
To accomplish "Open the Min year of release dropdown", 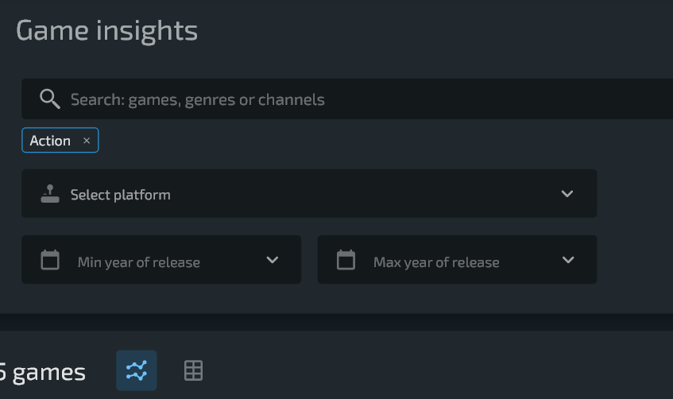I will [x=161, y=260].
